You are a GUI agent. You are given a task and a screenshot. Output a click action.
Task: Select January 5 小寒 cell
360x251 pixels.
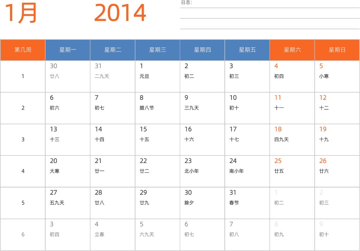point(337,76)
